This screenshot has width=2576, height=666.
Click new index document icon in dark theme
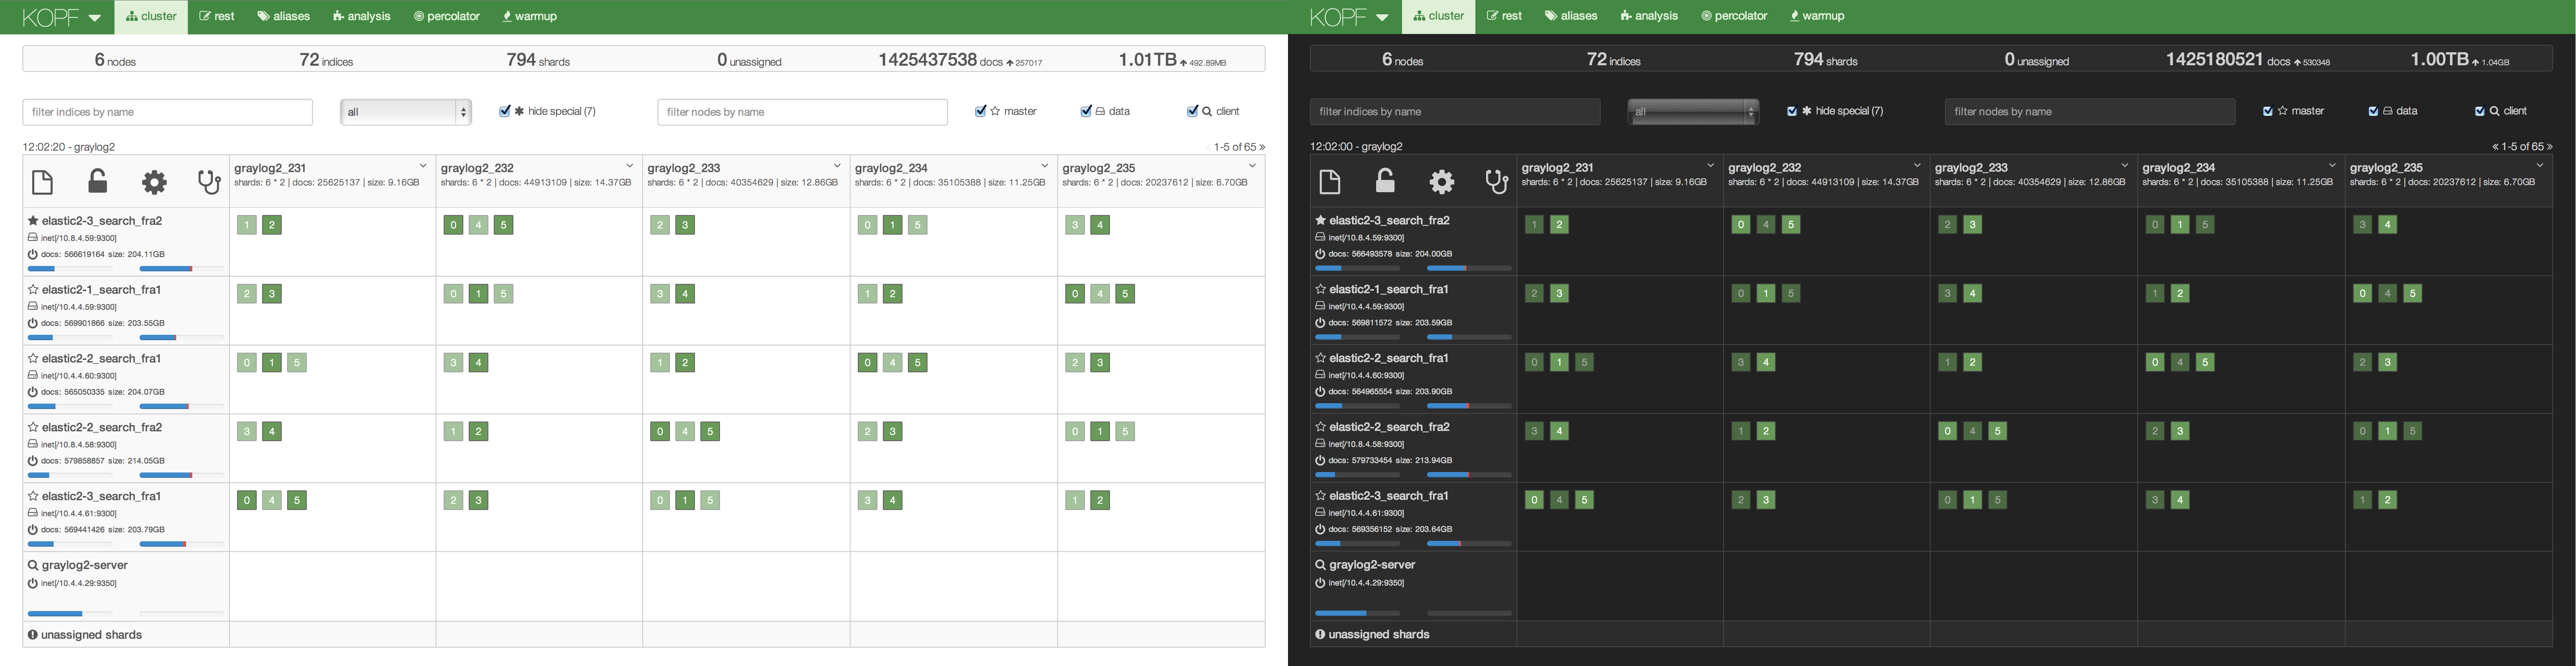click(1329, 181)
